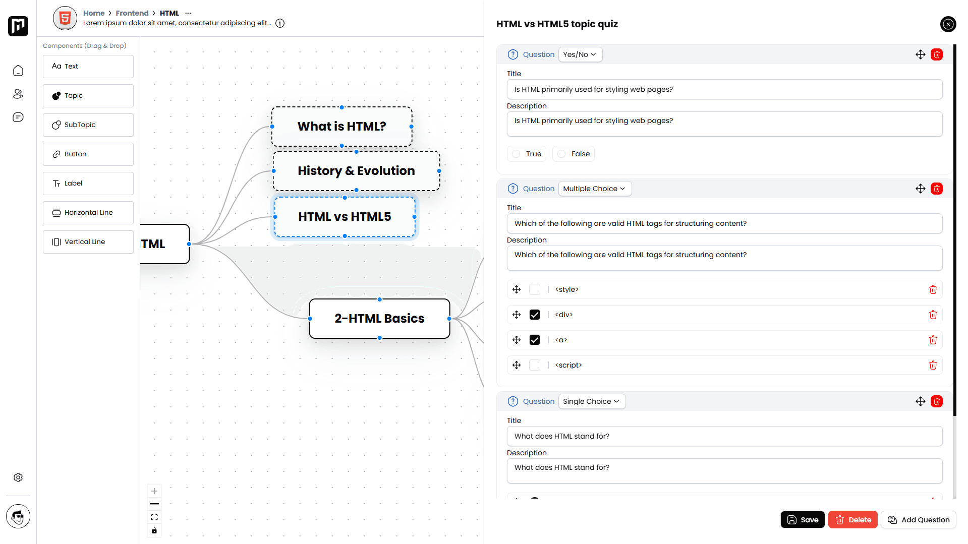The image size is (968, 544).
Task: Click the zoom in icon on the canvas
Action: point(154,491)
